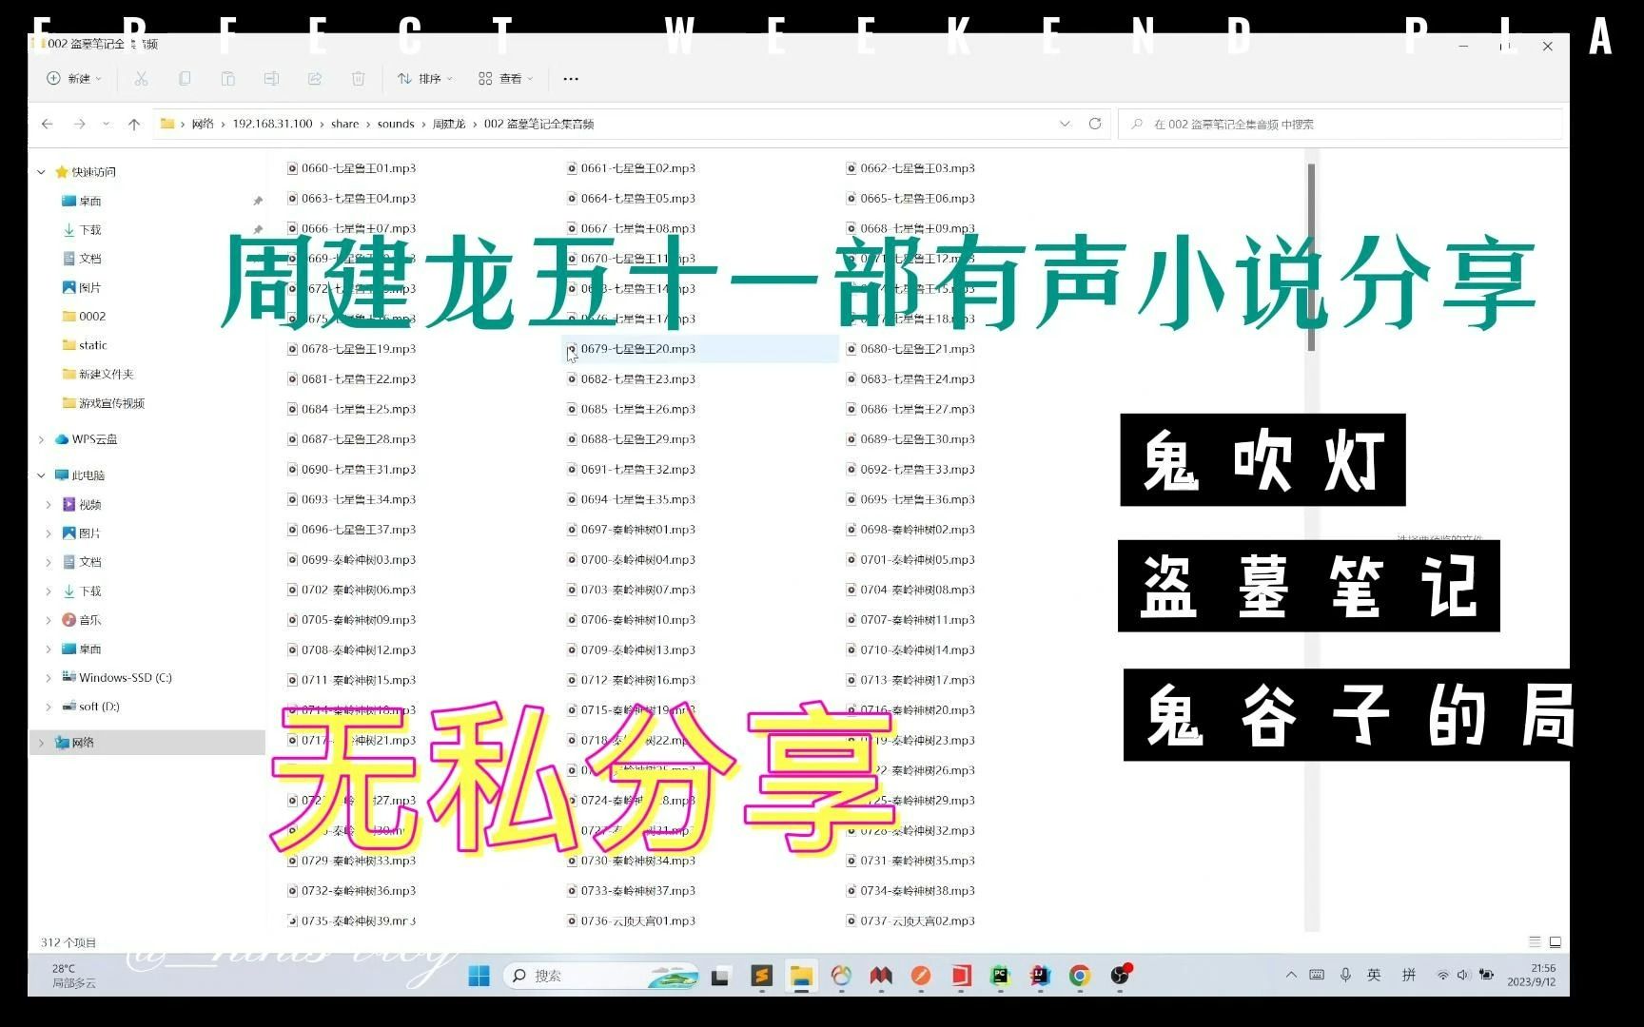Refresh the current folder

coord(1095,124)
